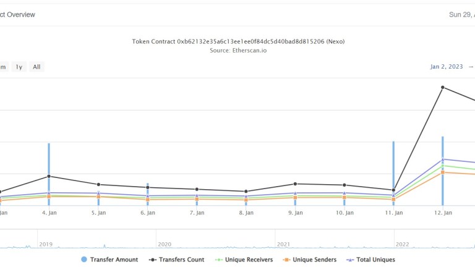This screenshot has width=475, height=267.
Task: Click Transfers Count peak point on 12. Jan
Action: (x=443, y=87)
